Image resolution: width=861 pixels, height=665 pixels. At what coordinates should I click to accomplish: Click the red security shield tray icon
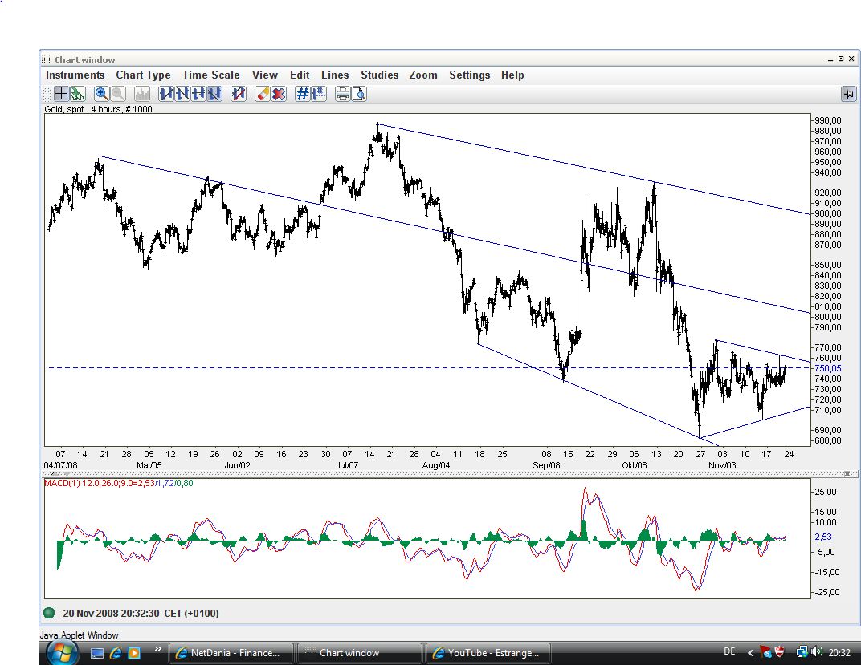tap(778, 652)
